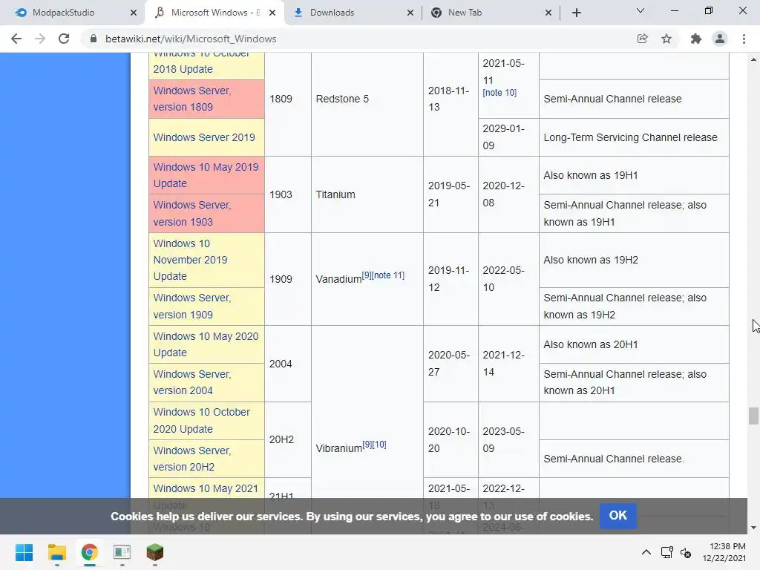
Task: Follow the [note 11] reference after Vanadium
Action: (387, 275)
